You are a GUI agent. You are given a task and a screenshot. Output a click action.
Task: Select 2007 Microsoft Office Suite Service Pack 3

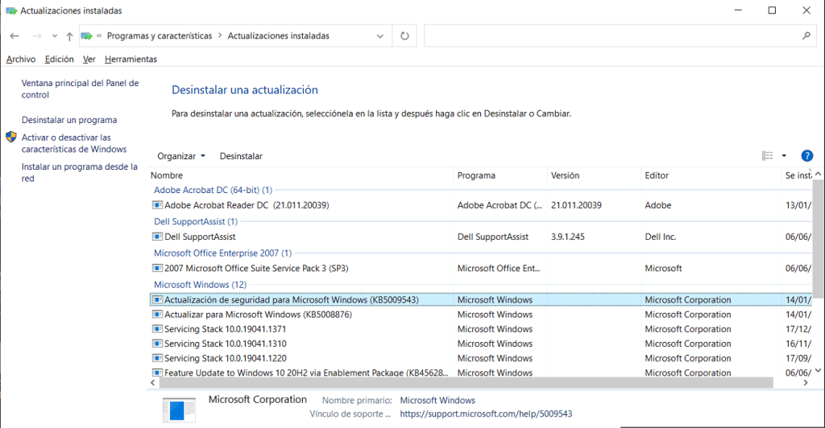[256, 269]
